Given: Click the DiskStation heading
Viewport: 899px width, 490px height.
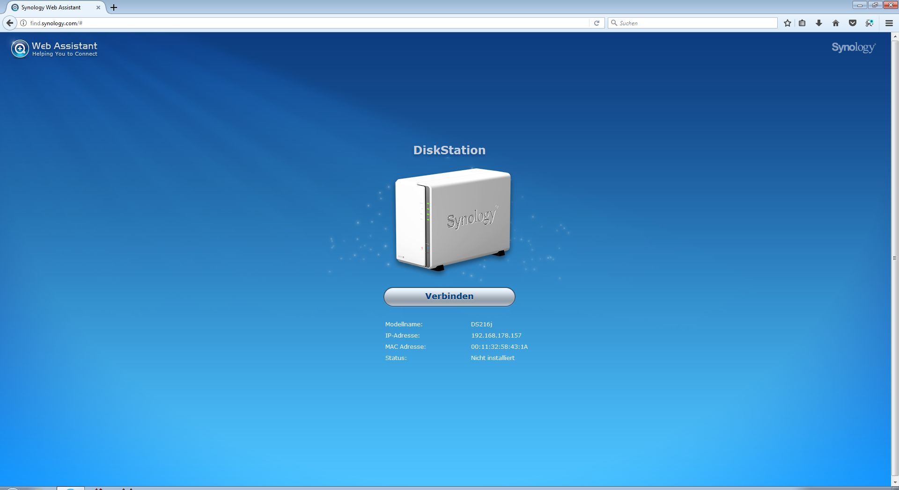Looking at the screenshot, I should pos(449,150).
